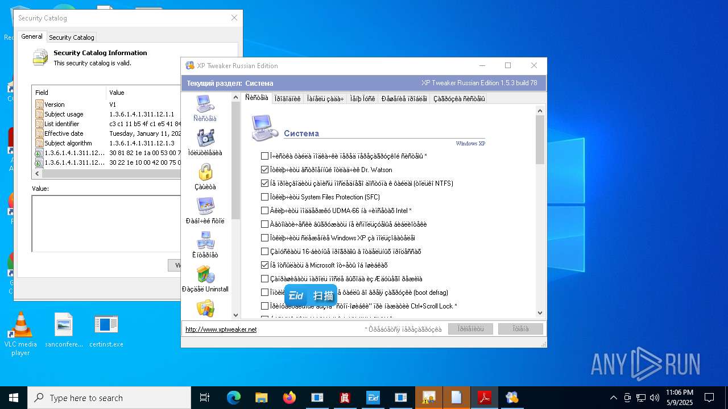Switch to red Chinese-character app on taskbar

tap(345, 398)
